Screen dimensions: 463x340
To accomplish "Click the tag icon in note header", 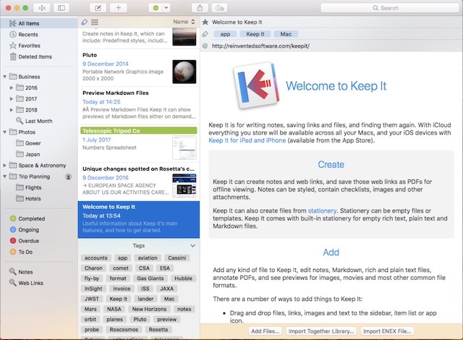I will 205,34.
